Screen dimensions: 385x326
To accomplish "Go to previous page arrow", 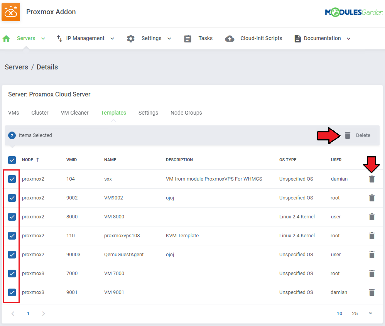I will [x=13, y=314].
